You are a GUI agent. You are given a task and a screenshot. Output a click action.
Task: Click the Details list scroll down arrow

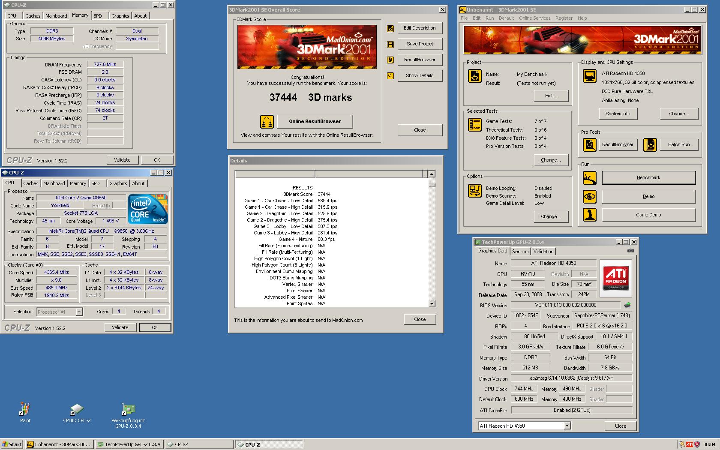click(x=432, y=303)
